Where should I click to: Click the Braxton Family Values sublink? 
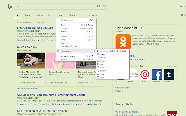(72, 104)
